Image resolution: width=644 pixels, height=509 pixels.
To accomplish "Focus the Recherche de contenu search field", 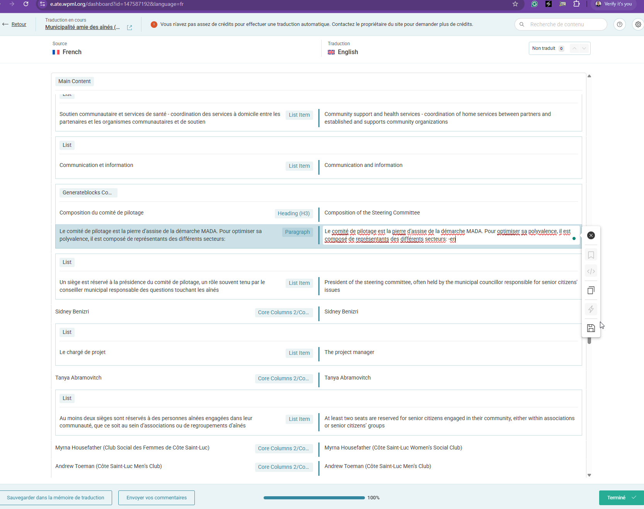I will [x=561, y=24].
